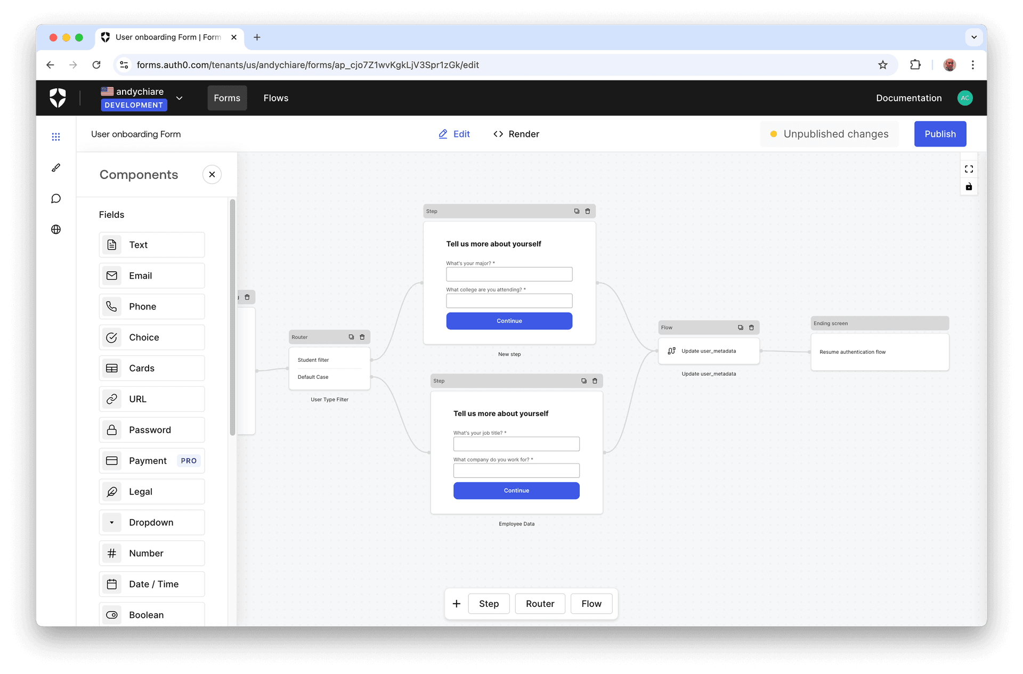Image resolution: width=1023 pixels, height=674 pixels.
Task: Delete the User Type Filter router
Action: [x=362, y=337]
